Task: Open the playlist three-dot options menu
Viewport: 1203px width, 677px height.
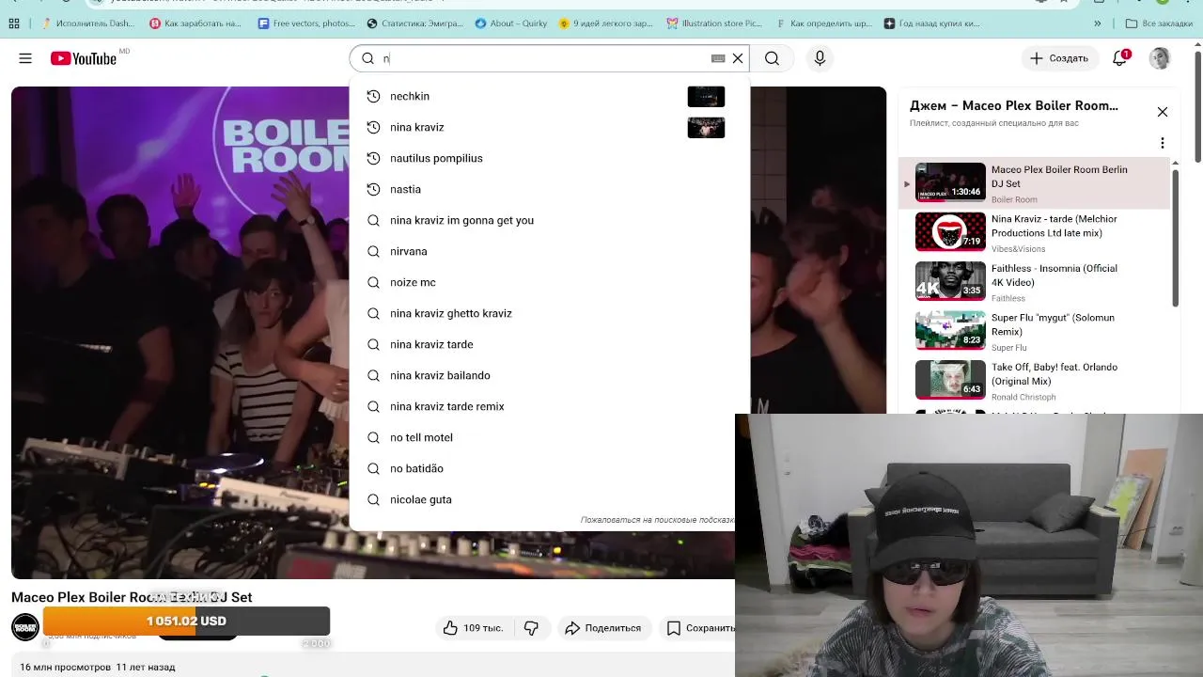Action: pos(1163,143)
